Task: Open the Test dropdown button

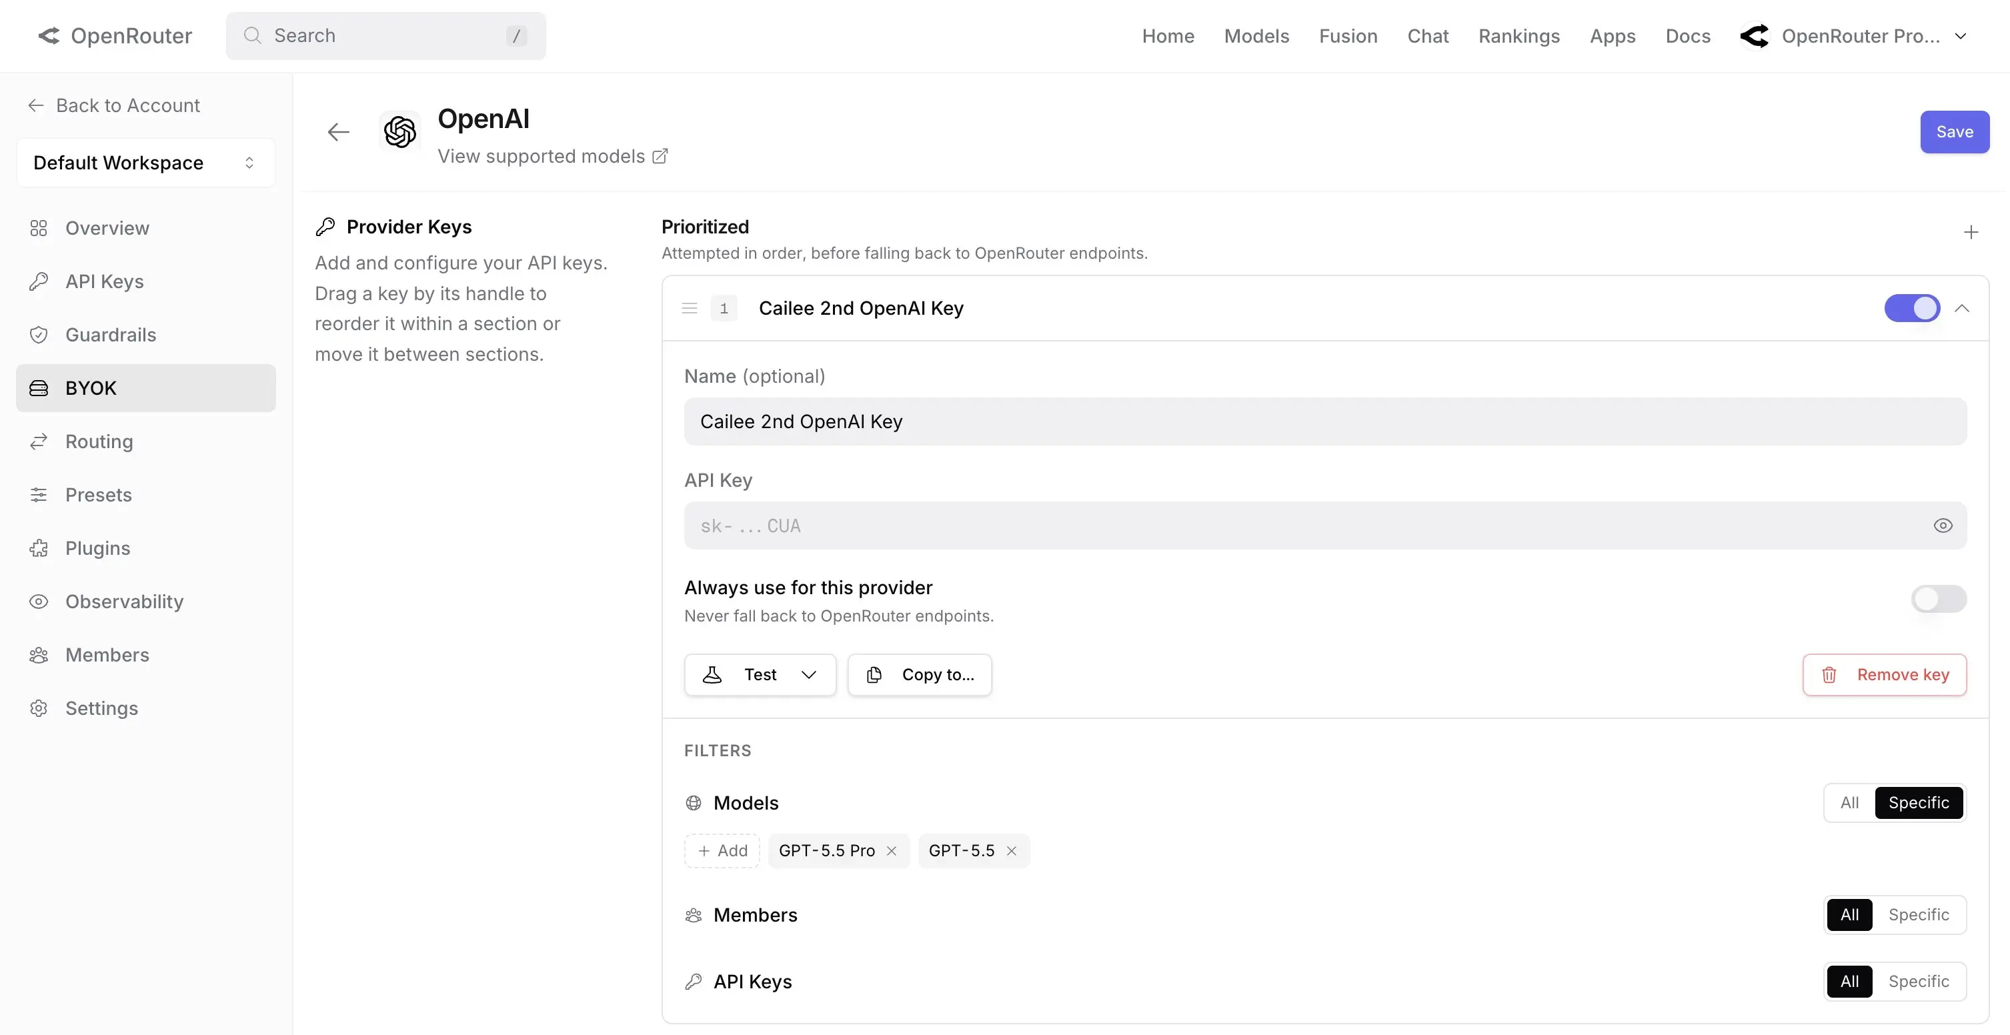Action: coord(760,675)
